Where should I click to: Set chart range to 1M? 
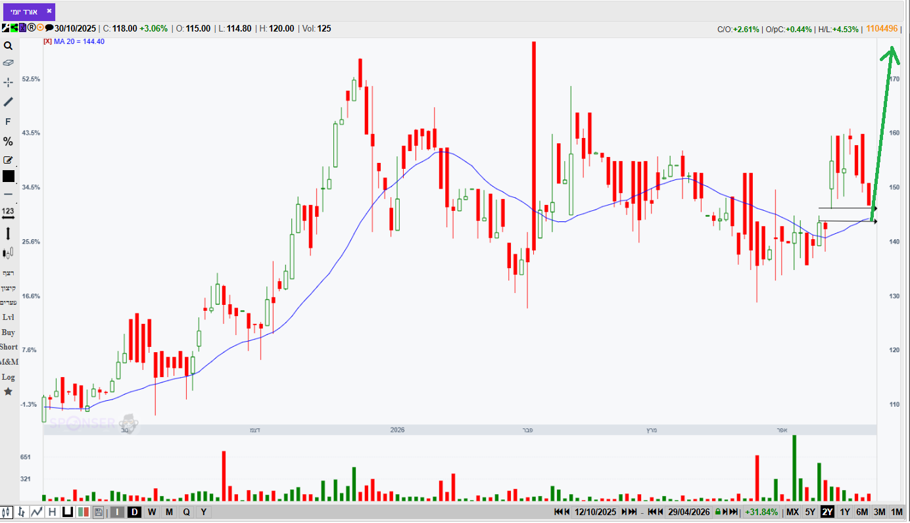click(x=897, y=512)
